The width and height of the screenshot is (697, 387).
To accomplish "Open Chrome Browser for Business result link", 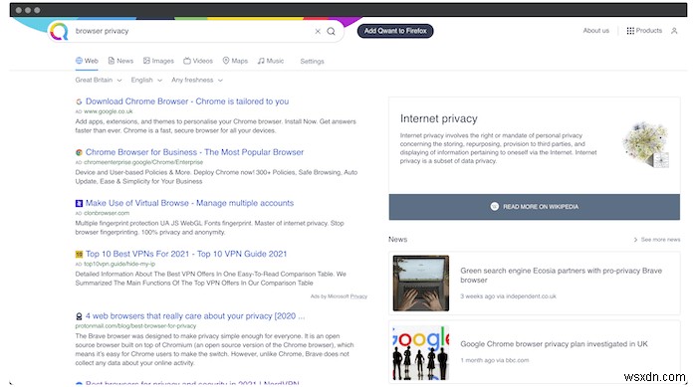I will (x=195, y=152).
